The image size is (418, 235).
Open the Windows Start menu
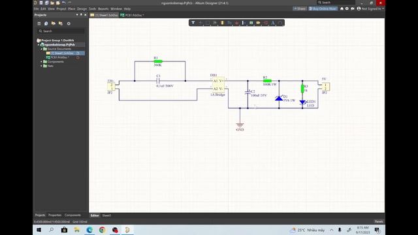click(39, 230)
